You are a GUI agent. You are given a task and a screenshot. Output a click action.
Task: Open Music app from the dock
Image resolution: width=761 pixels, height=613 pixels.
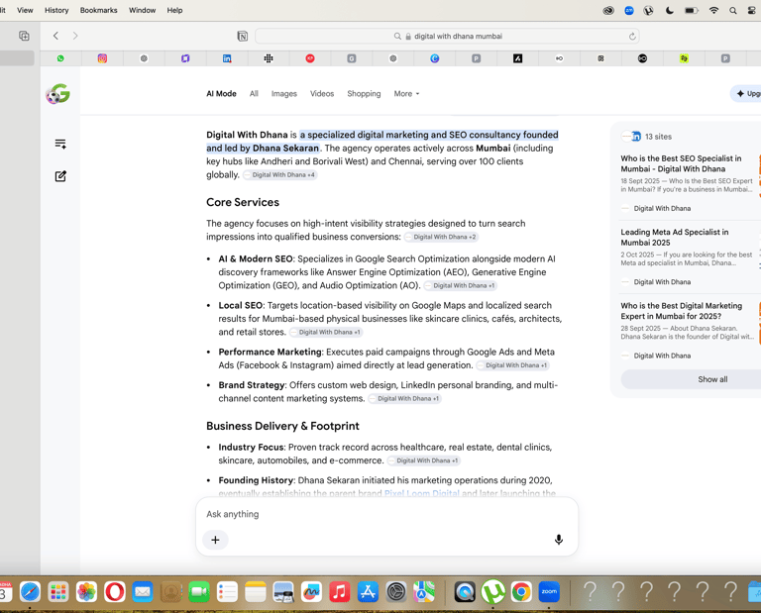click(339, 592)
